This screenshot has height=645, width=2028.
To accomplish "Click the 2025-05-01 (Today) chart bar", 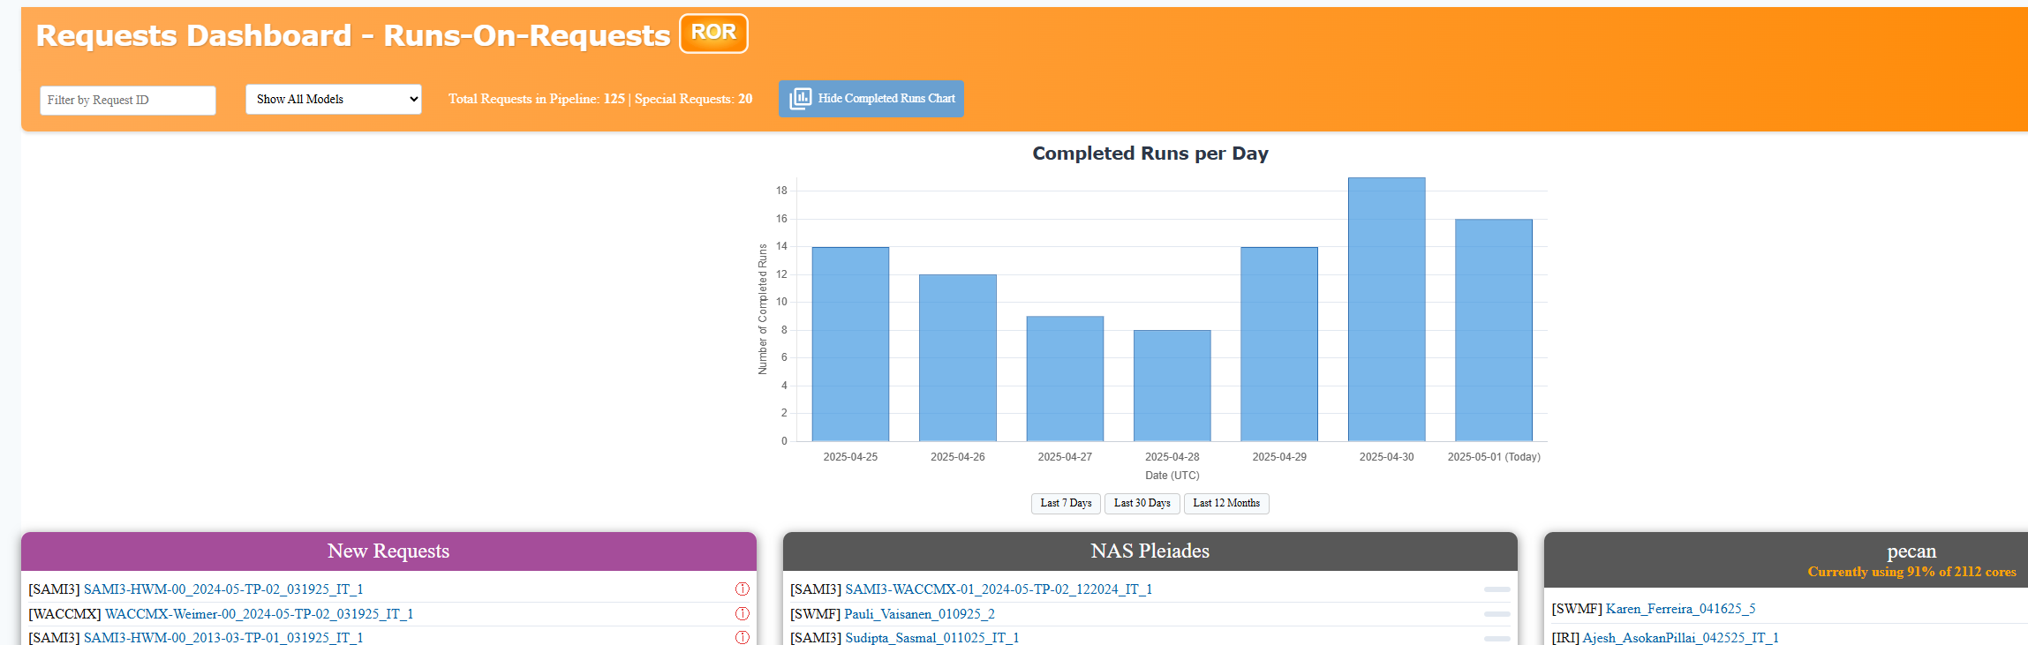I will tap(1493, 330).
